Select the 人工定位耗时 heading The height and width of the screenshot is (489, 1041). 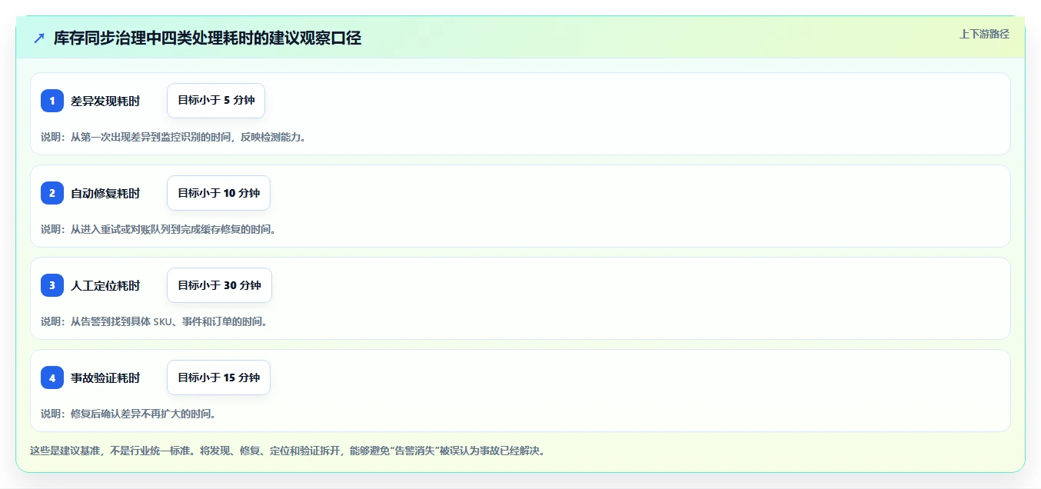pyautogui.click(x=105, y=285)
